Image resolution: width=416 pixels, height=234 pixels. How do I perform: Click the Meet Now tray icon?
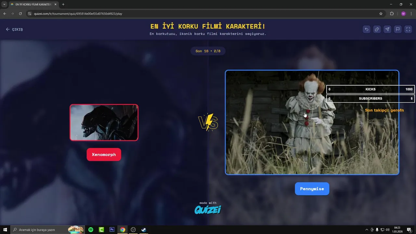tap(372, 230)
